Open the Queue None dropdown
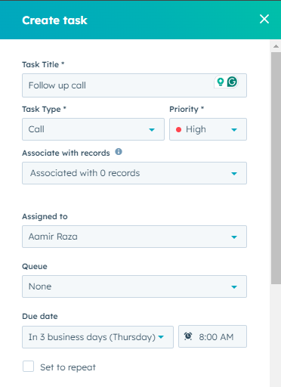Viewport: 281px width, 387px height. click(134, 286)
